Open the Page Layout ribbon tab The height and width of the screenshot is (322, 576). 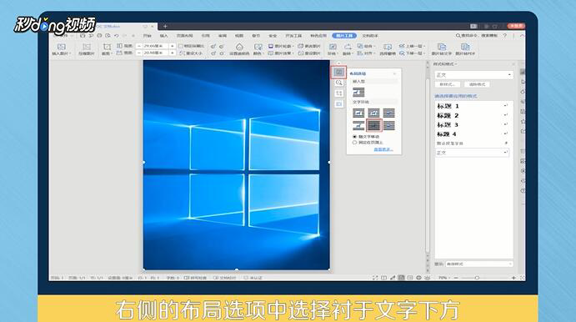pyautogui.click(x=184, y=36)
